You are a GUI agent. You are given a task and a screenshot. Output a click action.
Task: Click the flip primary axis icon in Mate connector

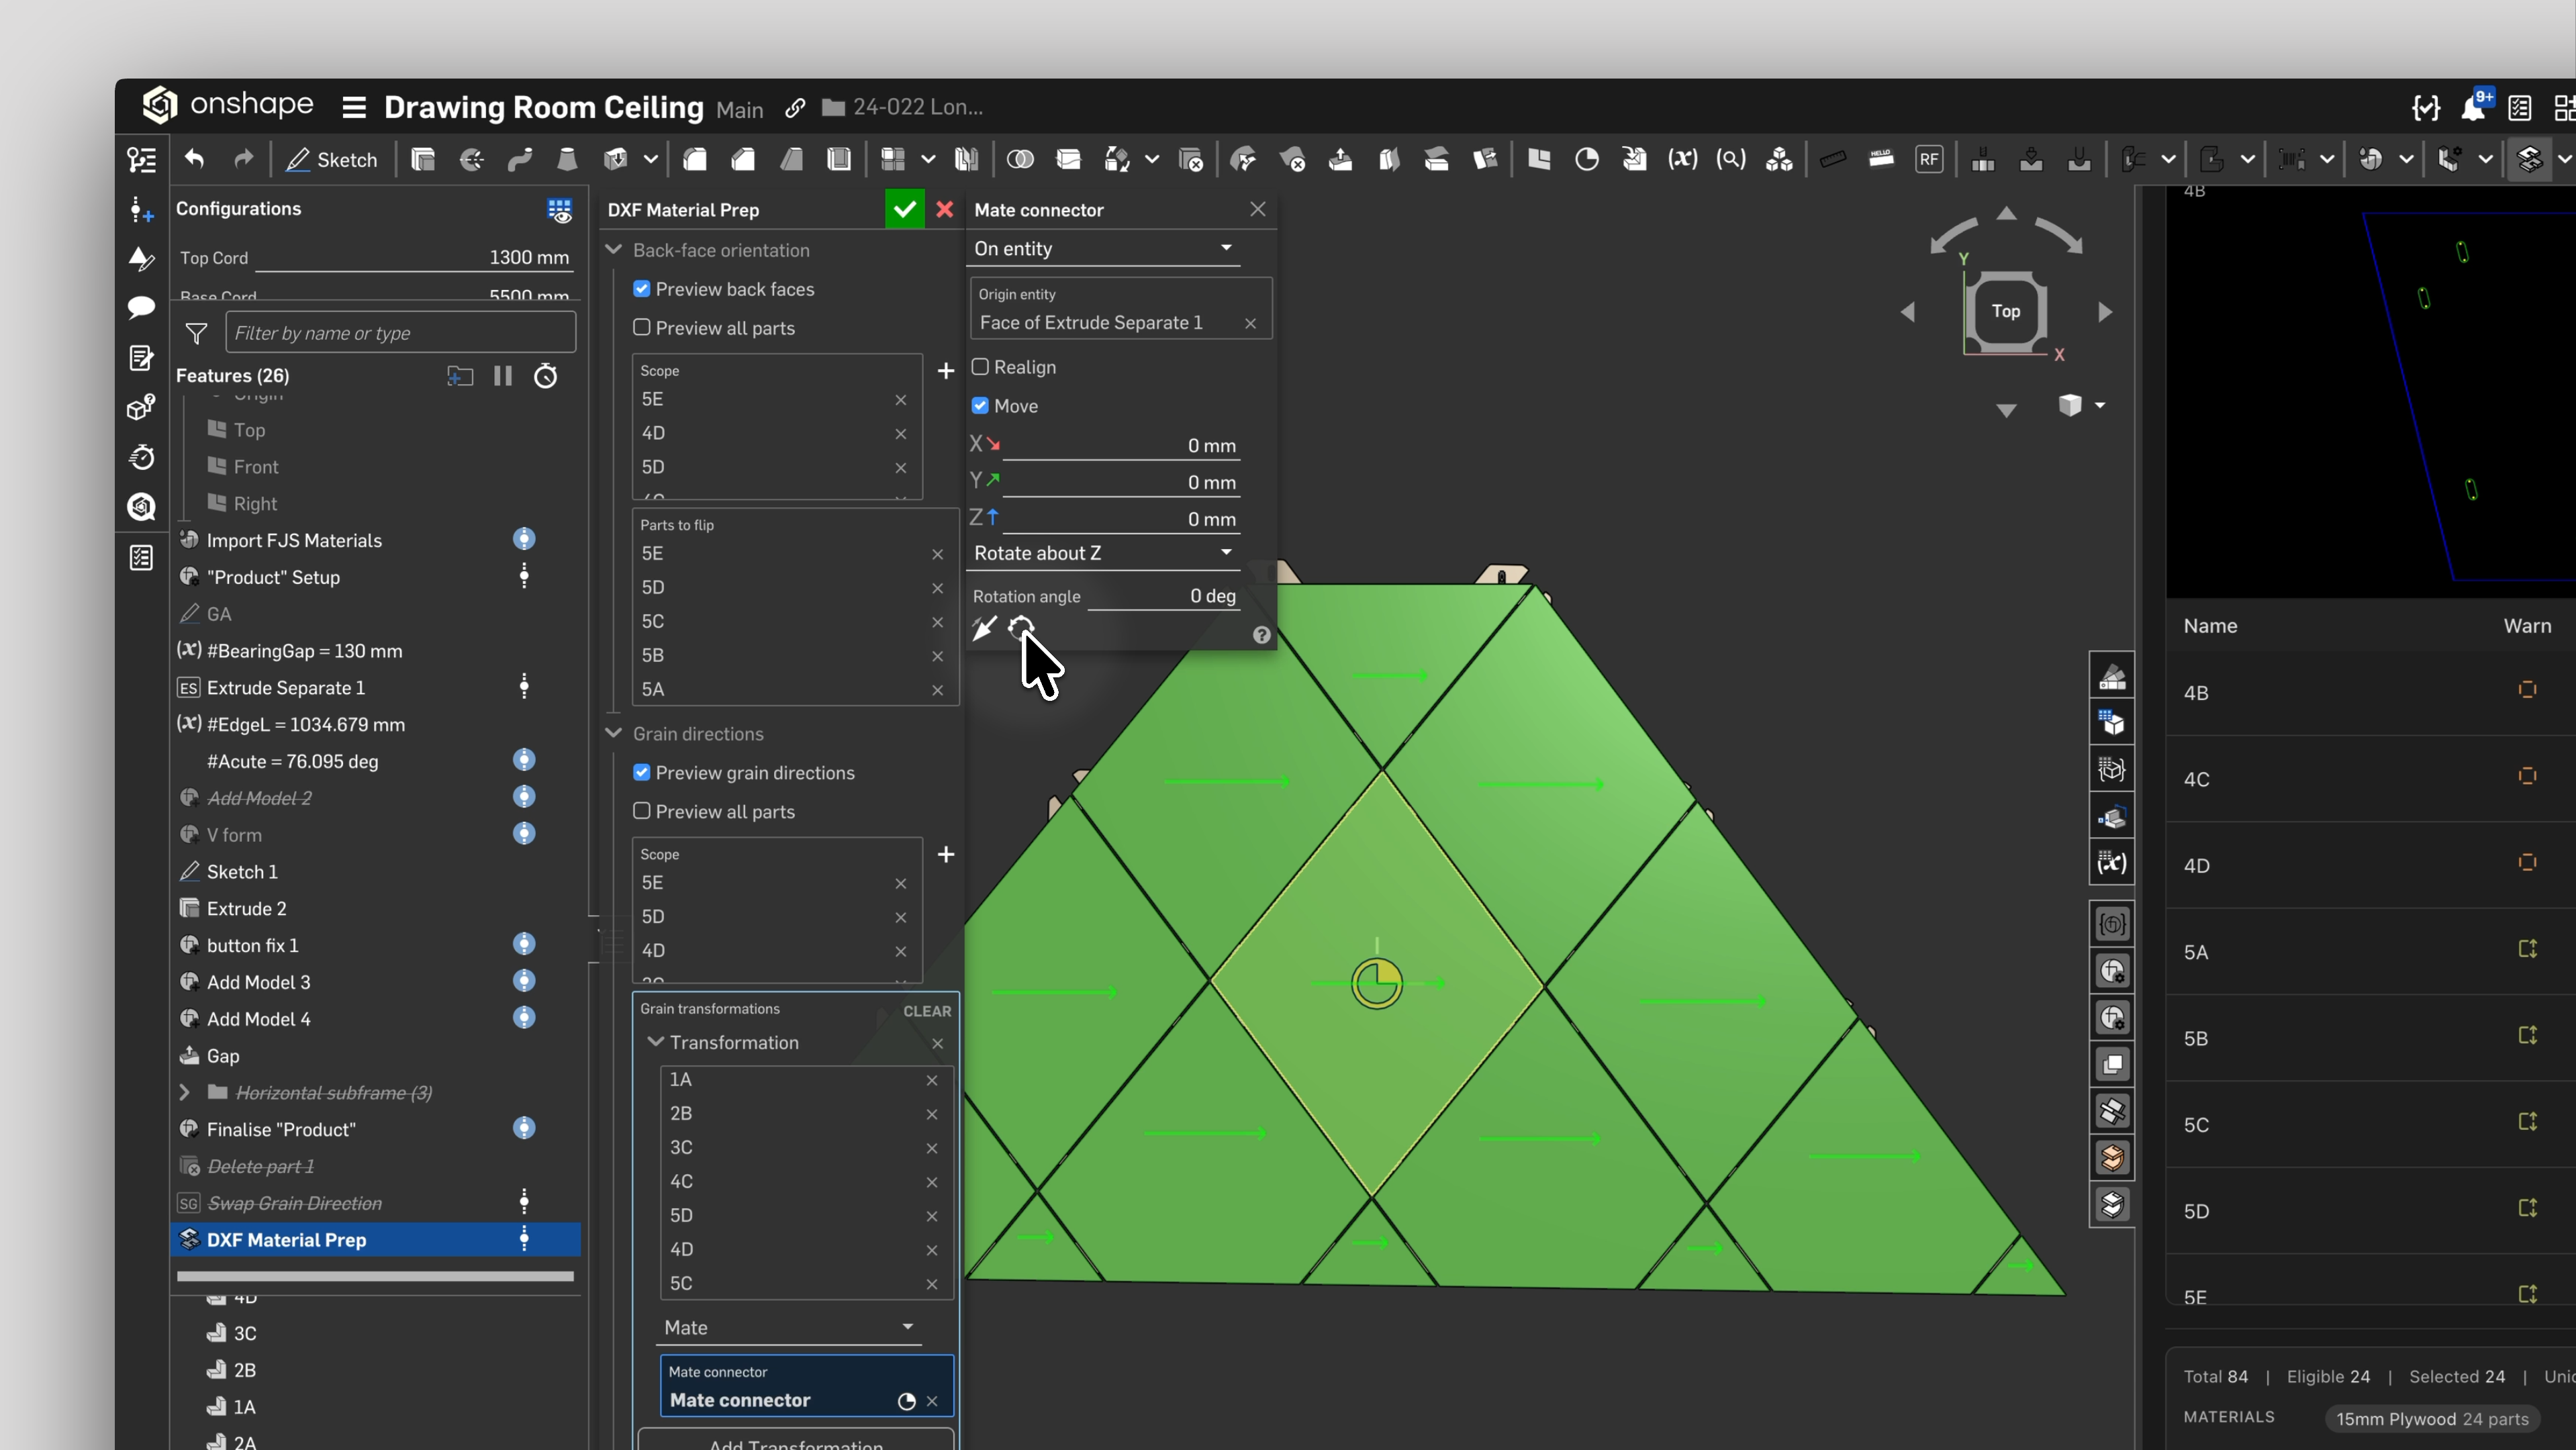pyautogui.click(x=985, y=628)
